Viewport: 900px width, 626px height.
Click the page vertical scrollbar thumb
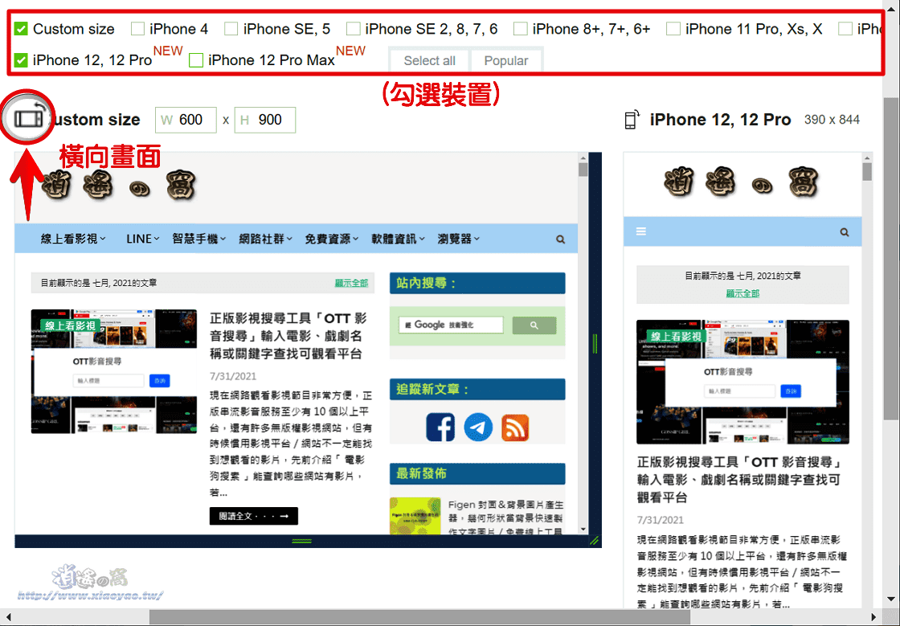(891, 258)
